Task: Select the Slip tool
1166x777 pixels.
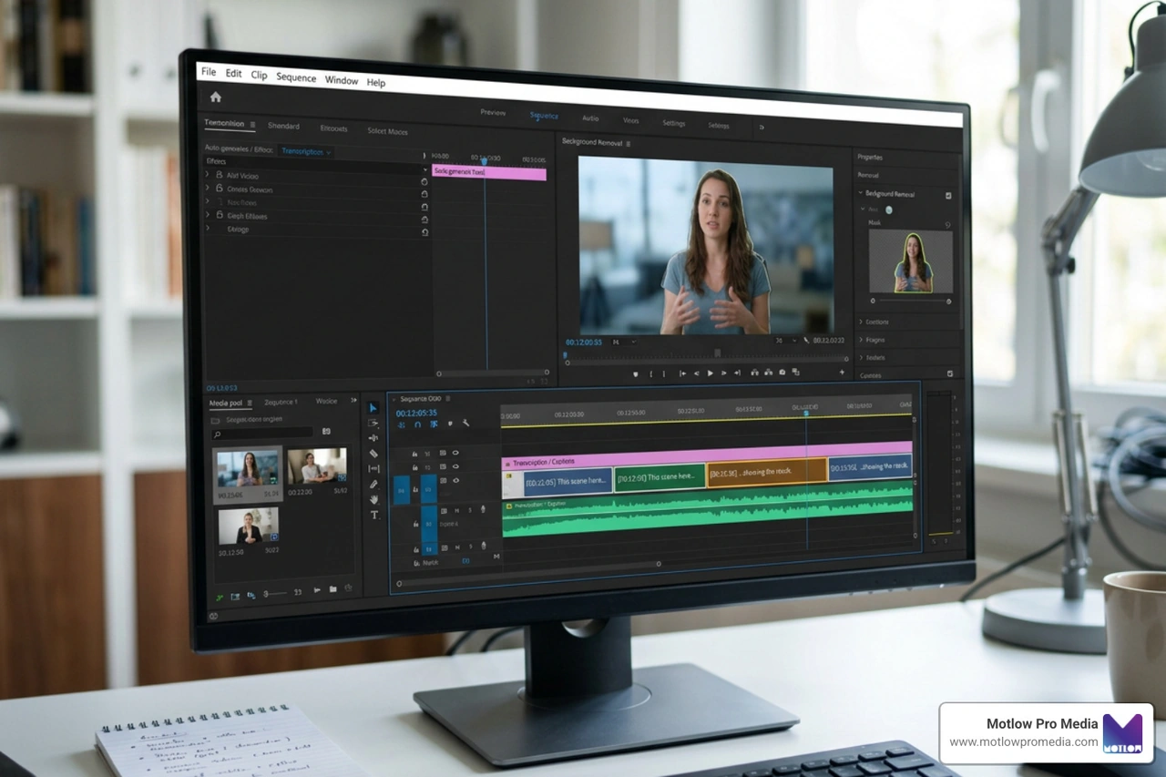Action: pos(373,468)
